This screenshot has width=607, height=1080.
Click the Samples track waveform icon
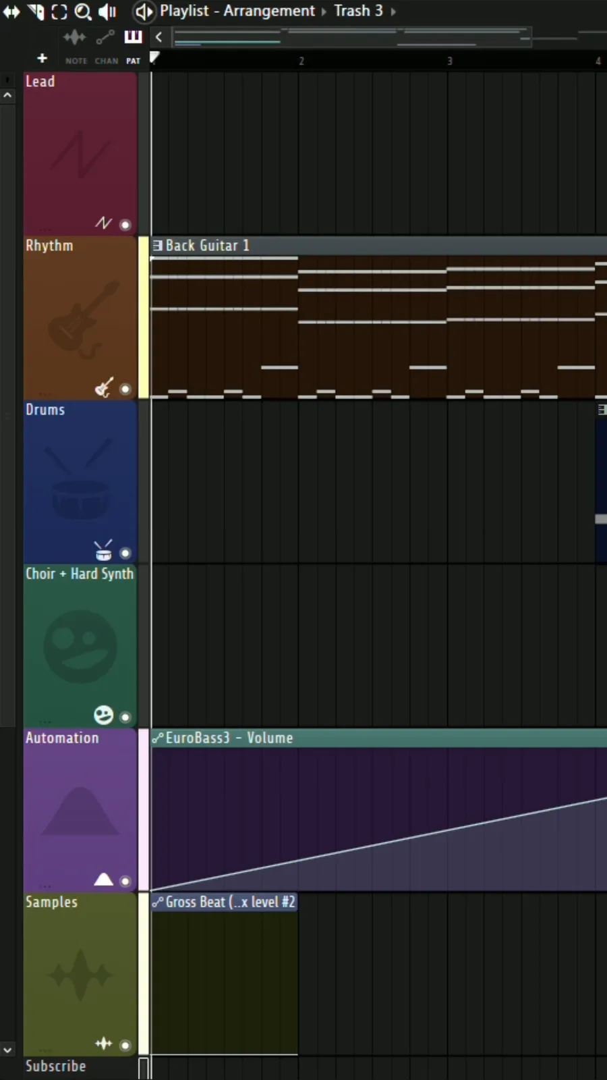(103, 1044)
